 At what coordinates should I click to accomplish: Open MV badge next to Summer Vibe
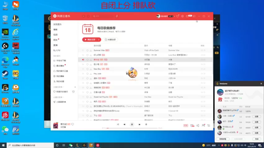pos(107,50)
